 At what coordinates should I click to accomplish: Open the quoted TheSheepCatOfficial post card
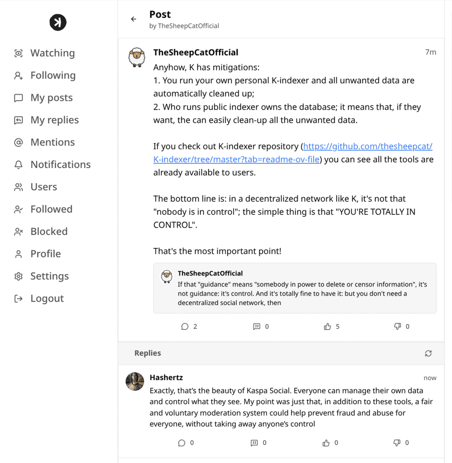[295, 288]
